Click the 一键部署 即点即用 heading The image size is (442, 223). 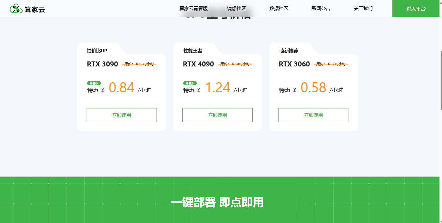coord(218,202)
